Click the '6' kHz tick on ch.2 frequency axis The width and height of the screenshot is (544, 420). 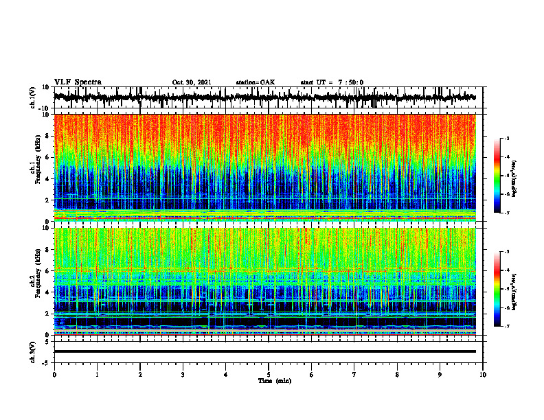48,270
